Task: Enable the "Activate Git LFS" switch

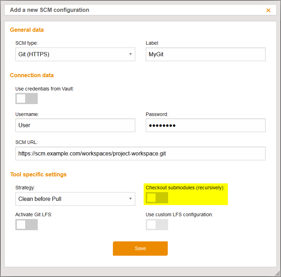Action: pos(26,225)
